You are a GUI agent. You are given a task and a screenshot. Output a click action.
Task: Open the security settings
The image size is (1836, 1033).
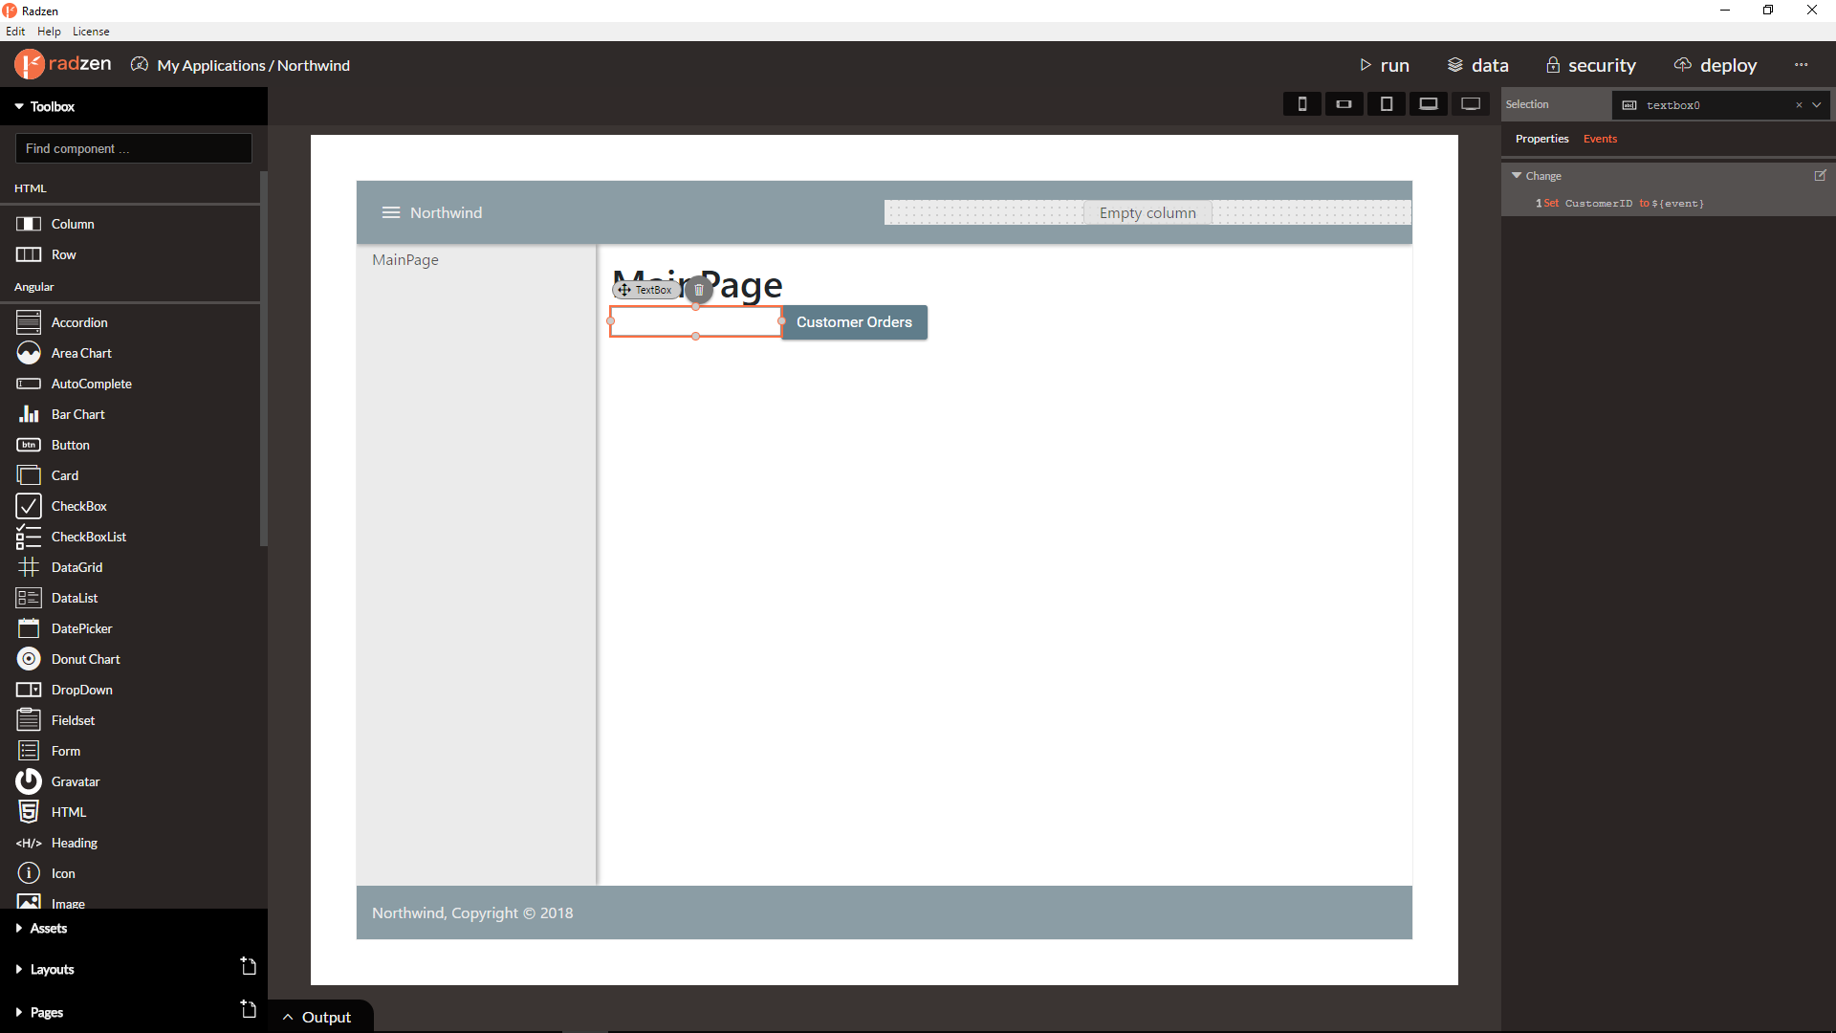[x=1591, y=65]
